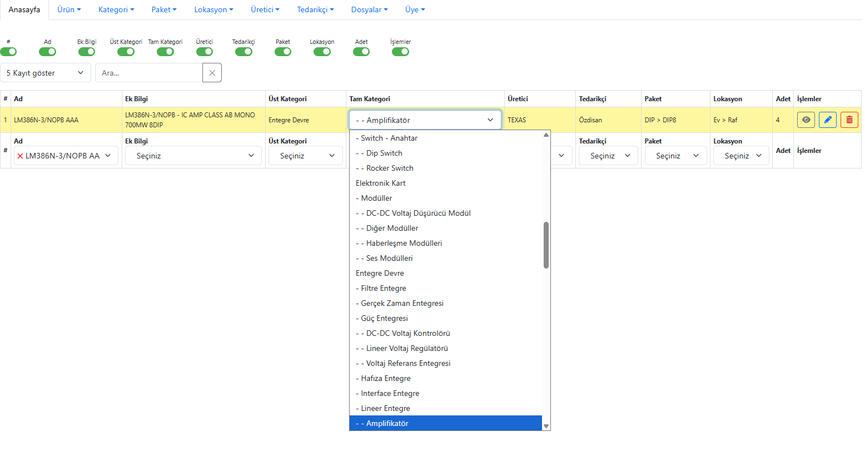This screenshot has height=471, width=865.
Task: Click the blue pencil edit icon
Action: [827, 120]
